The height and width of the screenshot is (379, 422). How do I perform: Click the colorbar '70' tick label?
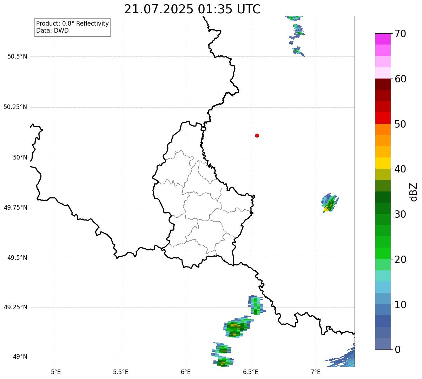pos(400,34)
